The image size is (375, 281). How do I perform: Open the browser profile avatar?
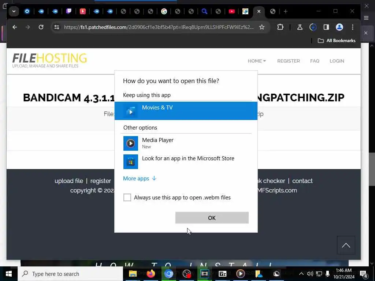pyautogui.click(x=339, y=27)
